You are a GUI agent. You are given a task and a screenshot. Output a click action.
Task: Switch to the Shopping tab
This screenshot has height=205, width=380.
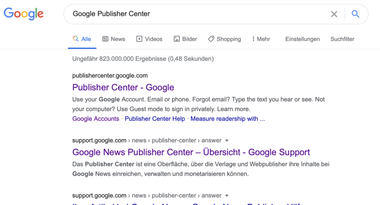pos(225,39)
